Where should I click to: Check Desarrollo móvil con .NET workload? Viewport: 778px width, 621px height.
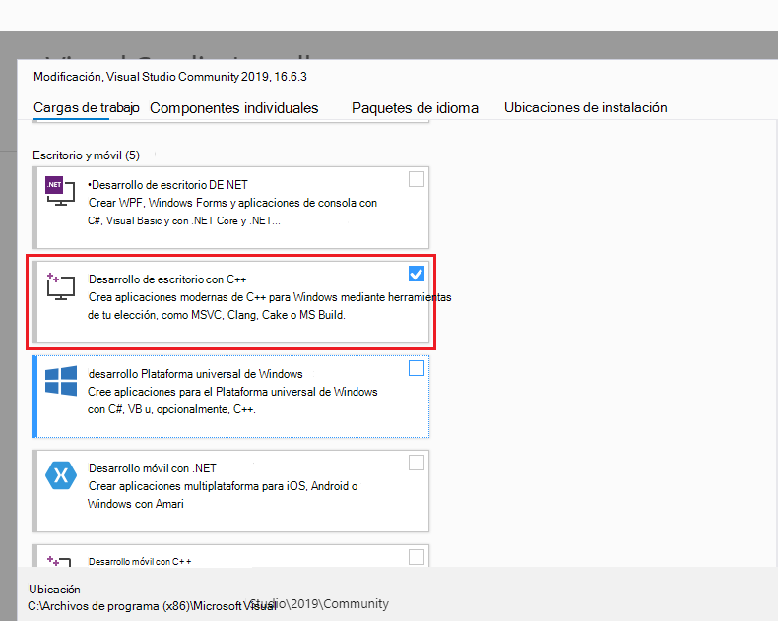click(x=417, y=463)
